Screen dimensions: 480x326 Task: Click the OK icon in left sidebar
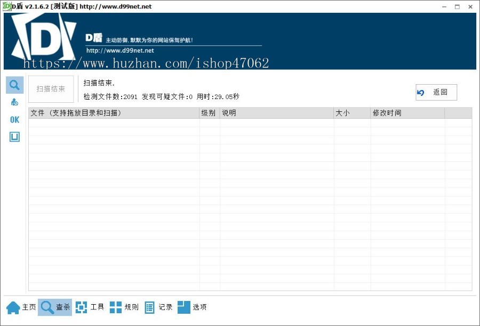tap(15, 119)
